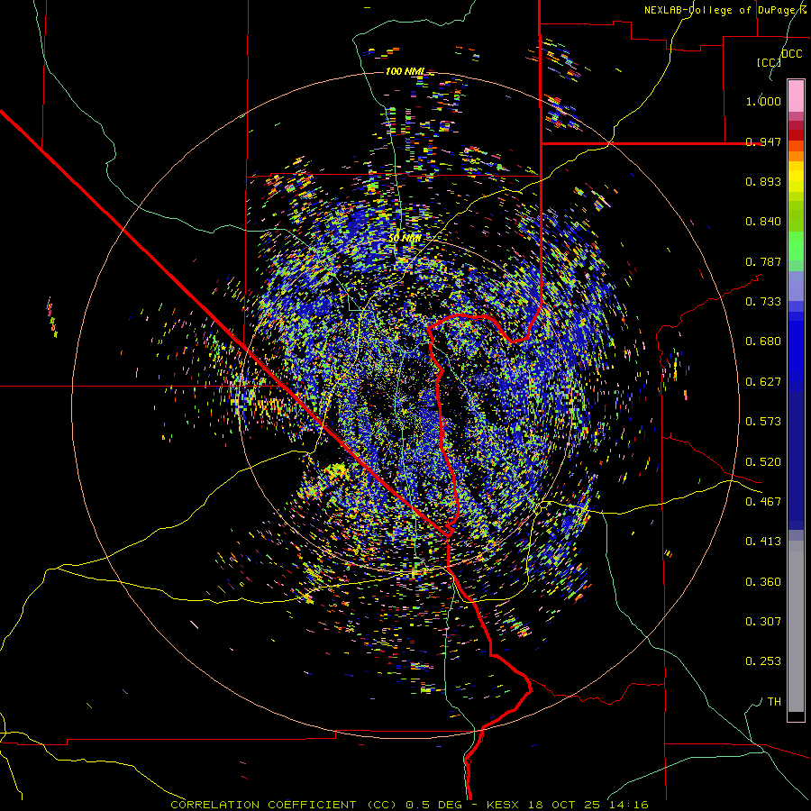
Task: Click the 50 NMI range ring label
Action: (405, 238)
